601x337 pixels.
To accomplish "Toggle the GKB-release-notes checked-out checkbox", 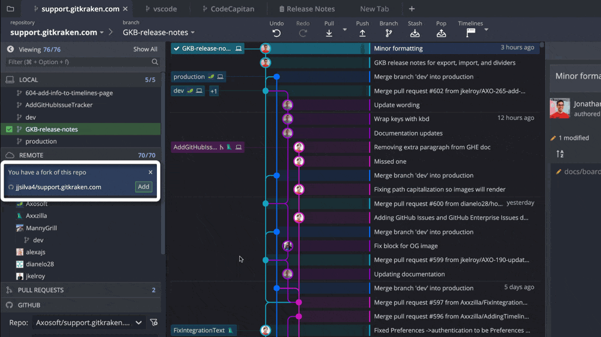I will point(9,130).
